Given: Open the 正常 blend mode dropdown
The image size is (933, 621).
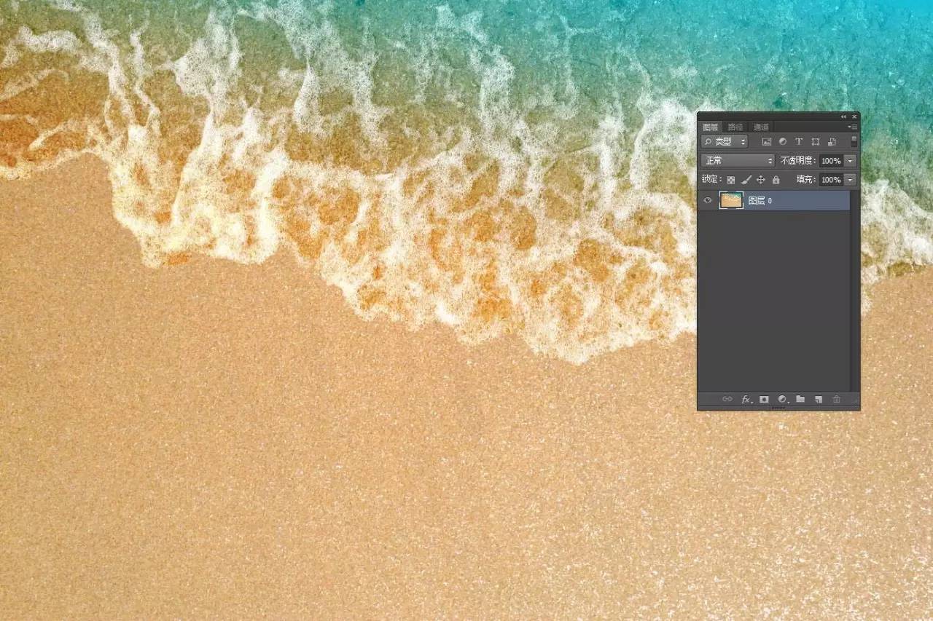Looking at the screenshot, I should [737, 161].
